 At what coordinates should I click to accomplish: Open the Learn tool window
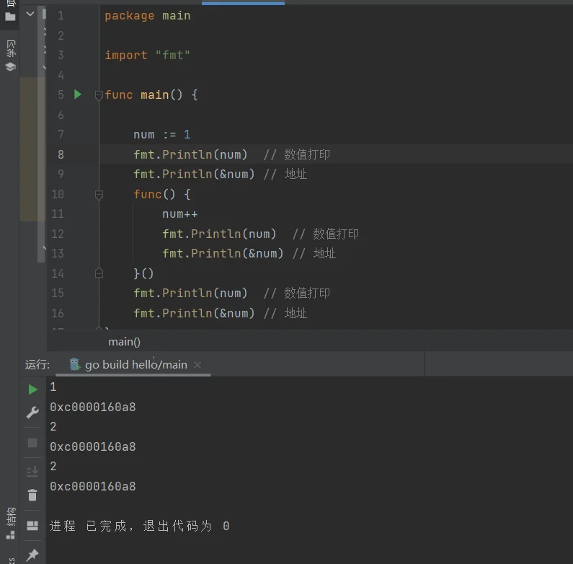[11, 56]
